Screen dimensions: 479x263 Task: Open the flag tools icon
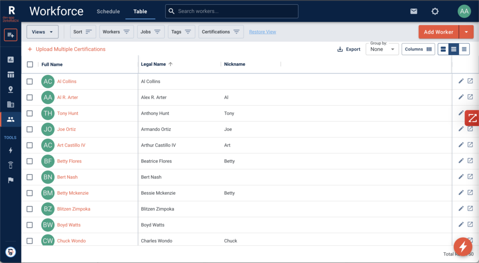[10, 180]
